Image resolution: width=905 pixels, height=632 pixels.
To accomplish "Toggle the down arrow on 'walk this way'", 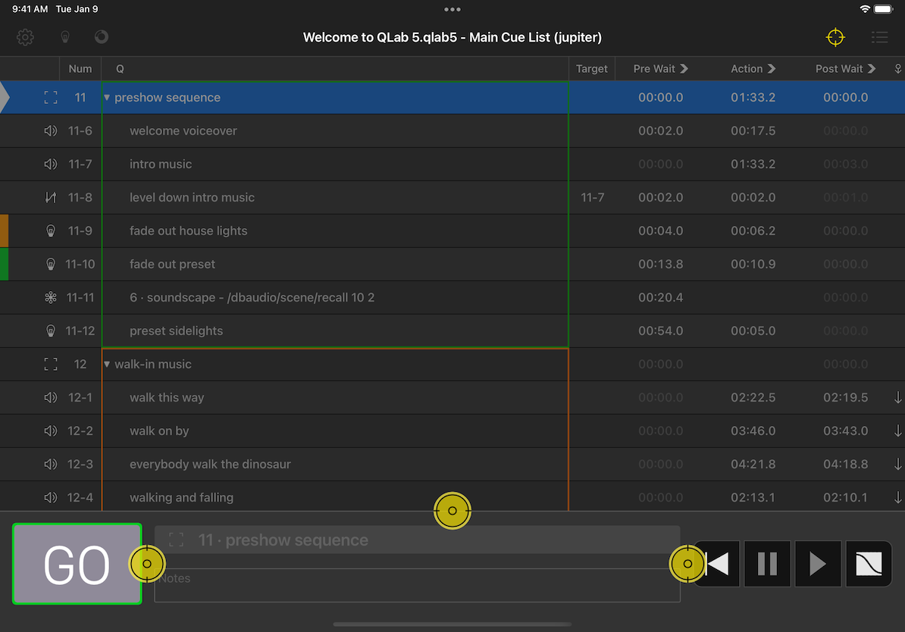I will pyautogui.click(x=897, y=397).
